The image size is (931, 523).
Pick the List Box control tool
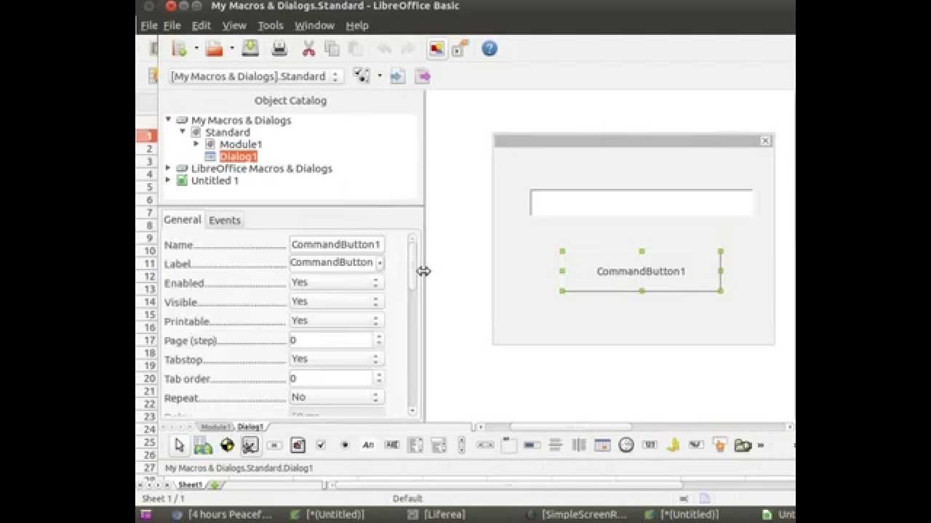coord(415,445)
